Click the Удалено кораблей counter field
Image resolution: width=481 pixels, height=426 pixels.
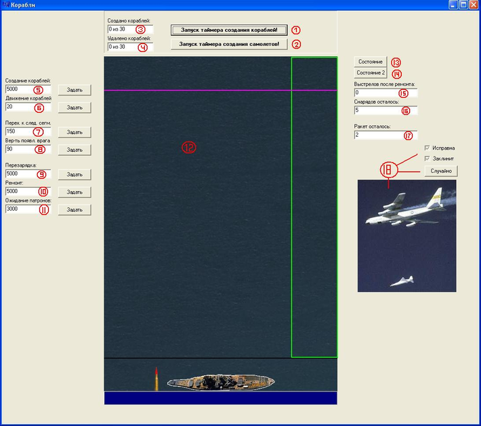(x=130, y=47)
